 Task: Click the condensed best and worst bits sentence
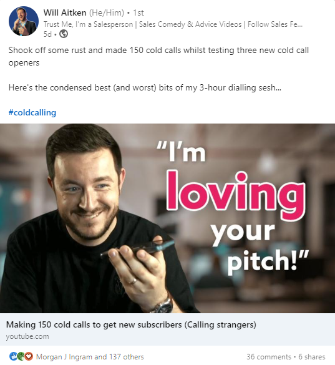click(x=145, y=88)
